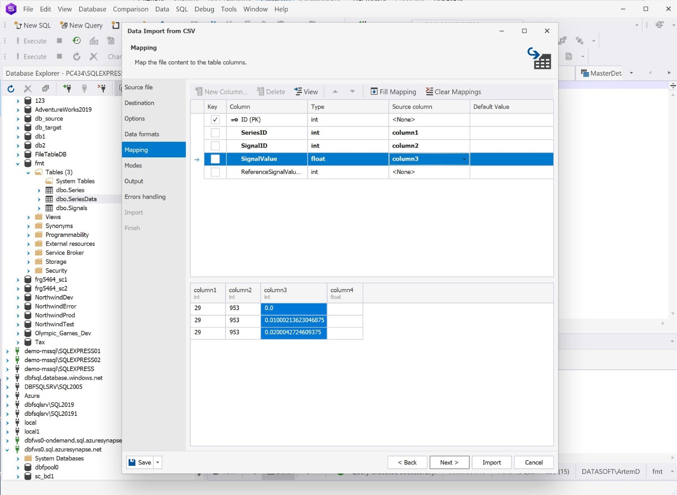Click the < Back button
This screenshot has height=495, width=677.
[407, 462]
